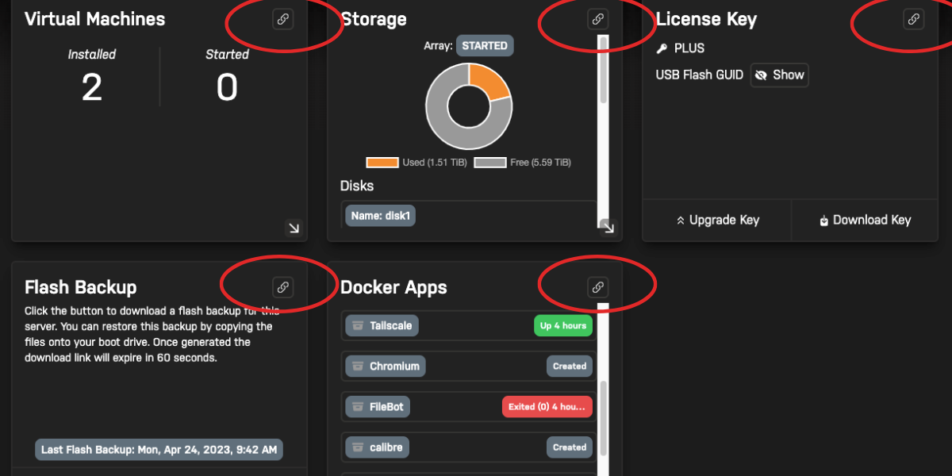952x476 pixels.
Task: Expand the Virtual Machines panel corner arrow
Action: click(294, 228)
